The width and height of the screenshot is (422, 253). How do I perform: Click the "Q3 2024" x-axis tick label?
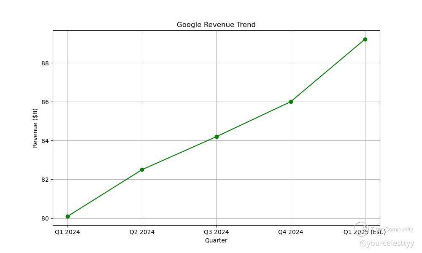[216, 232]
